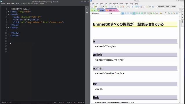The width and height of the screenshot is (185, 104).
Task: Open the Insert menu in the note app
Action: click(121, 4)
